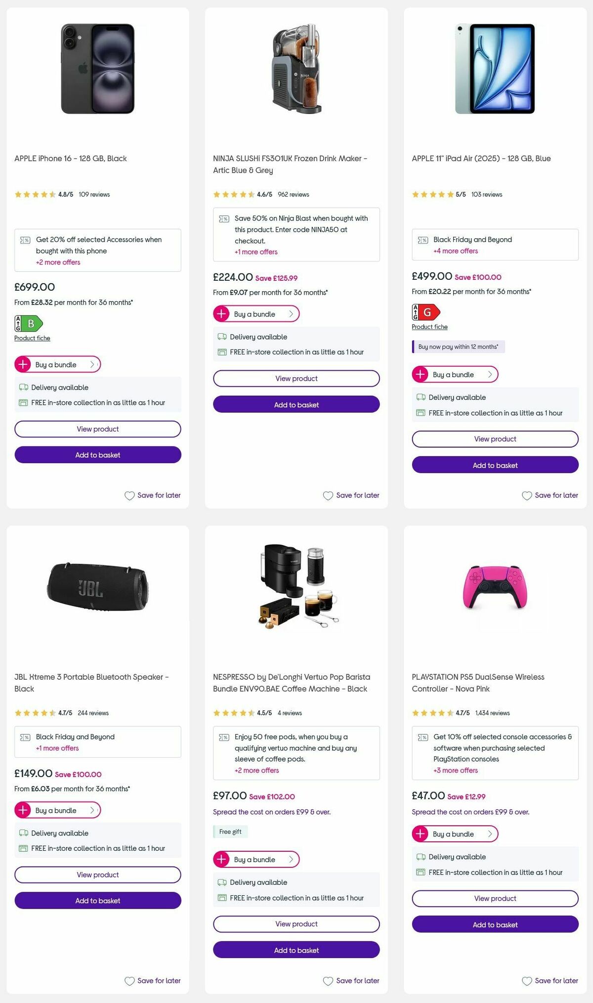This screenshot has height=1003, width=593.
Task: Save the Ninja Slushi for later
Action: [351, 495]
